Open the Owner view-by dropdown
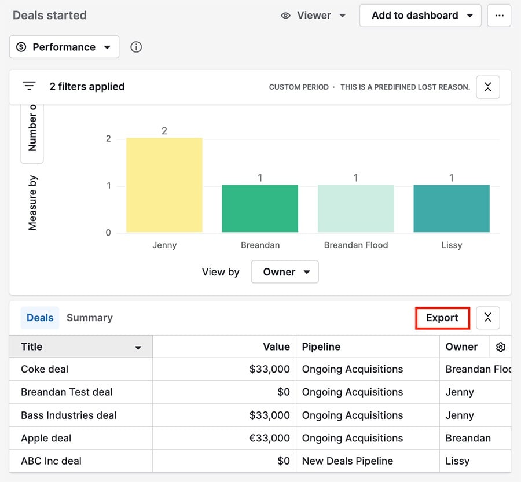Screen dimensions: 521x482 (x=284, y=272)
